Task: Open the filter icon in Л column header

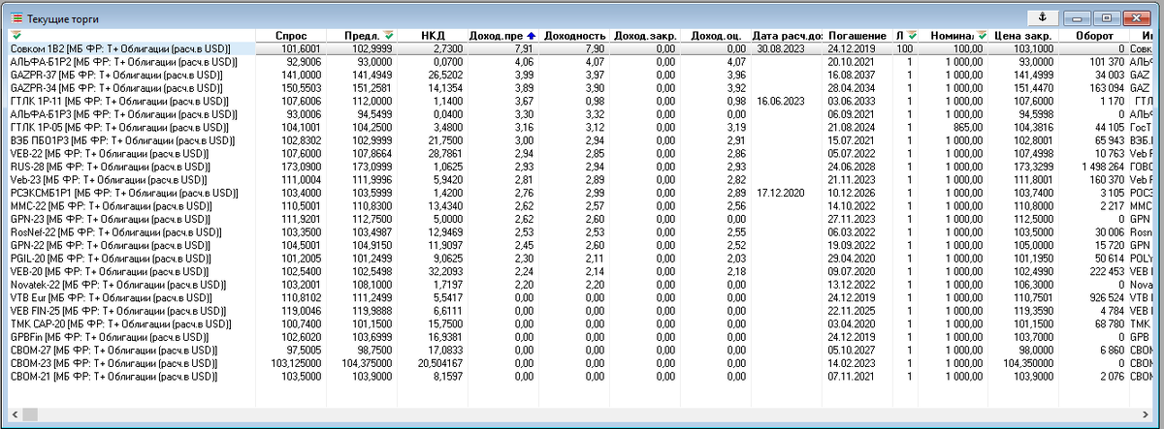Action: 913,35
